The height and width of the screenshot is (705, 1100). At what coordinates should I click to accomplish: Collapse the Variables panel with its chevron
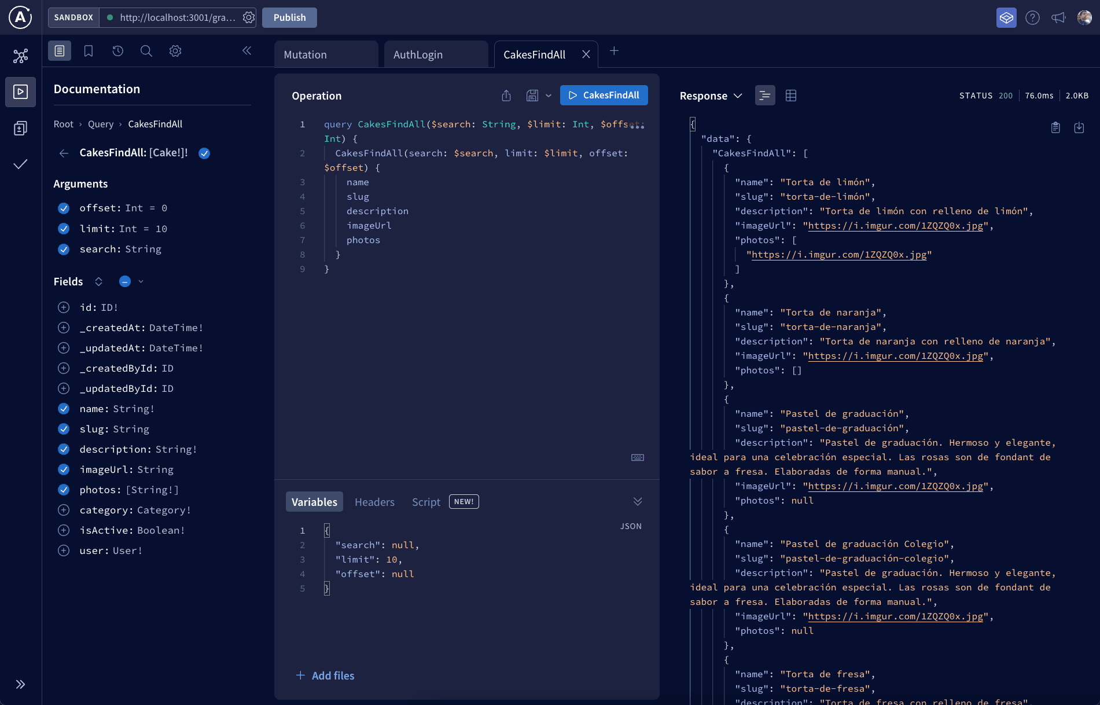(x=638, y=501)
